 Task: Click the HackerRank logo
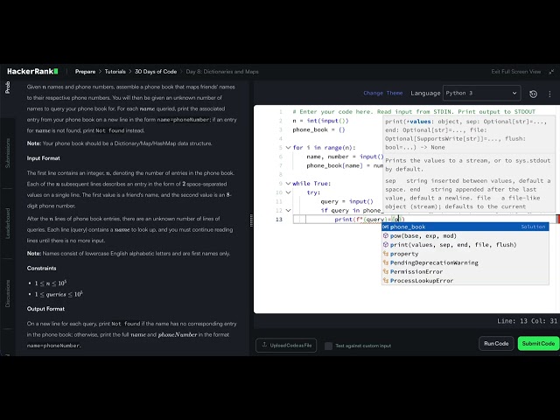tap(32, 72)
